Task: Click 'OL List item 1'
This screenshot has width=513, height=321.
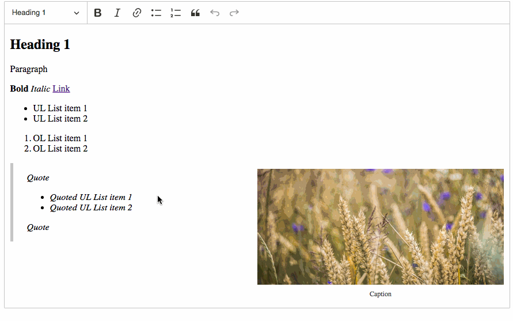Action: [x=60, y=138]
